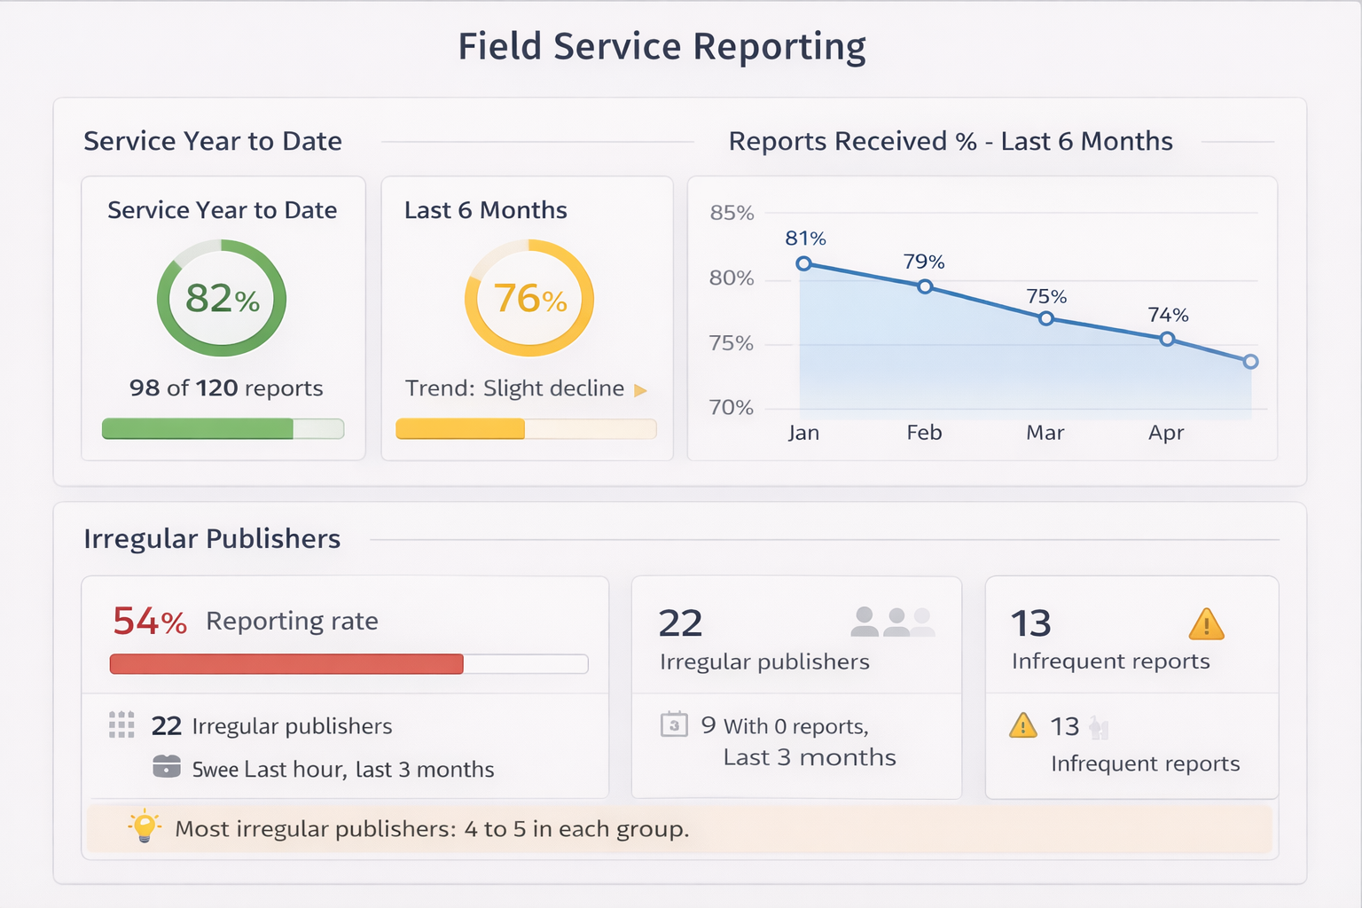
Task: Click the lightbulb tip icon
Action: tap(144, 826)
